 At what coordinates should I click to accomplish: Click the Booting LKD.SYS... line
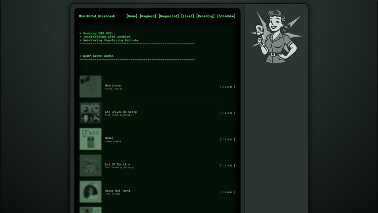coord(98,33)
